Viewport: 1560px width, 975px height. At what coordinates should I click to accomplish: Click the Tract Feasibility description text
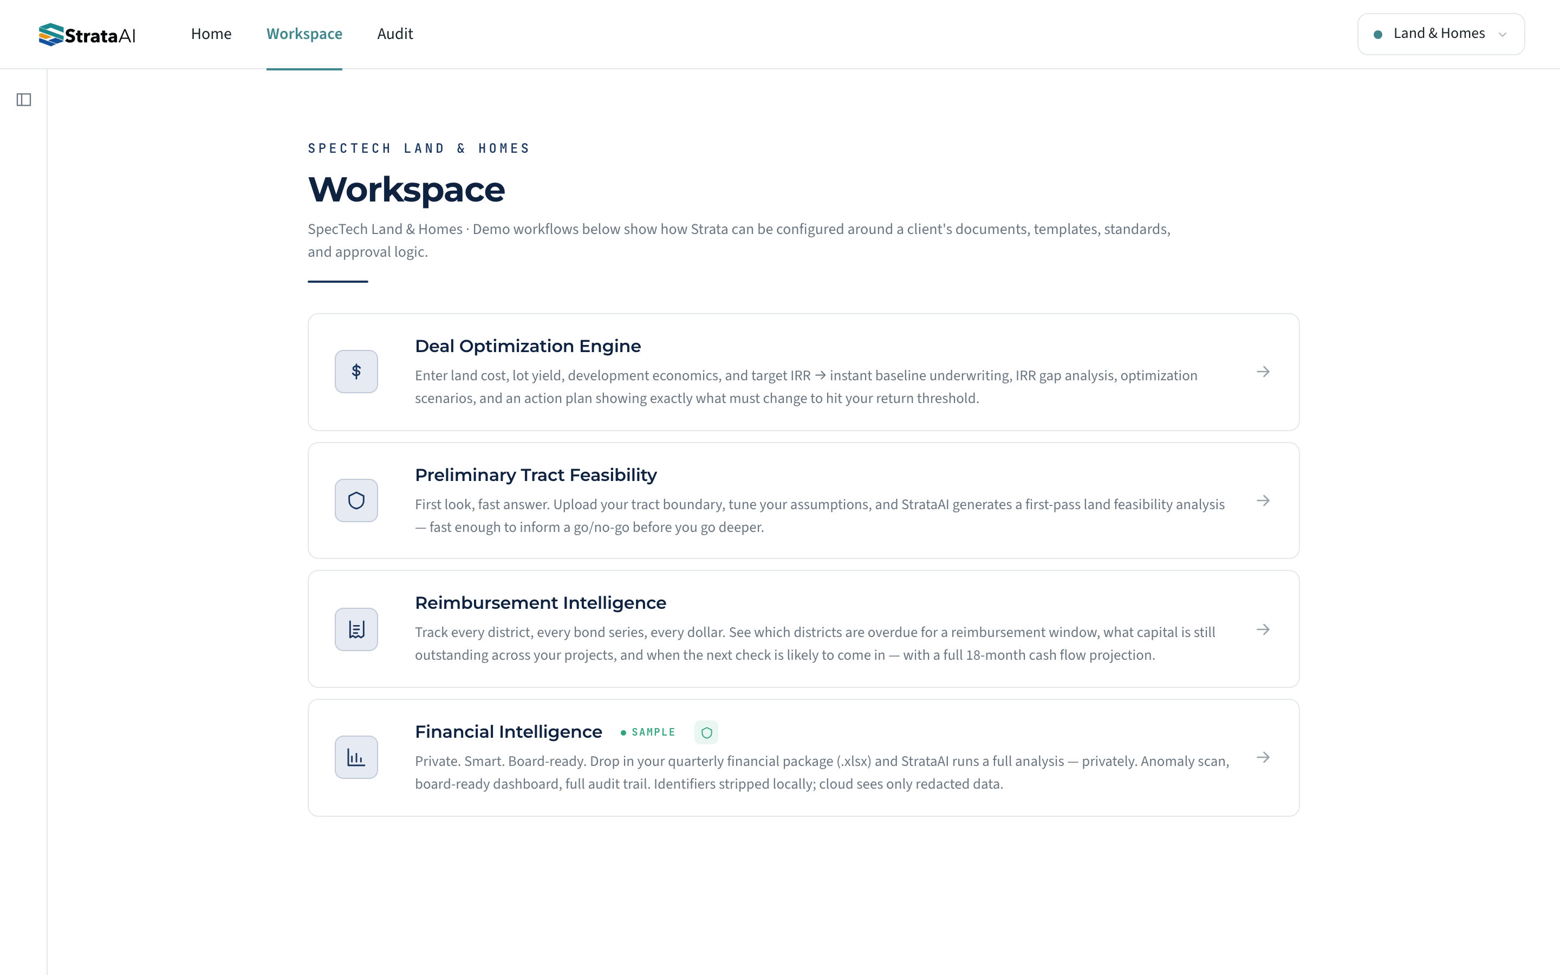820,516
